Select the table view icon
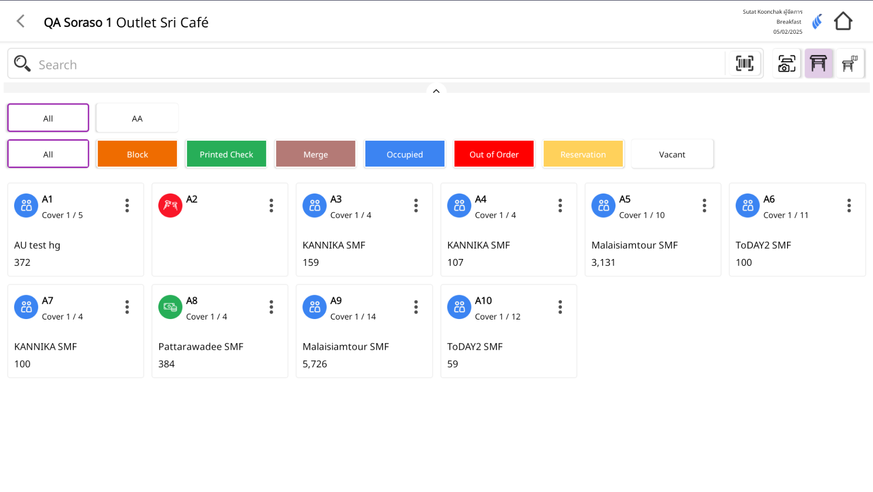This screenshot has width=873, height=492. [x=818, y=64]
